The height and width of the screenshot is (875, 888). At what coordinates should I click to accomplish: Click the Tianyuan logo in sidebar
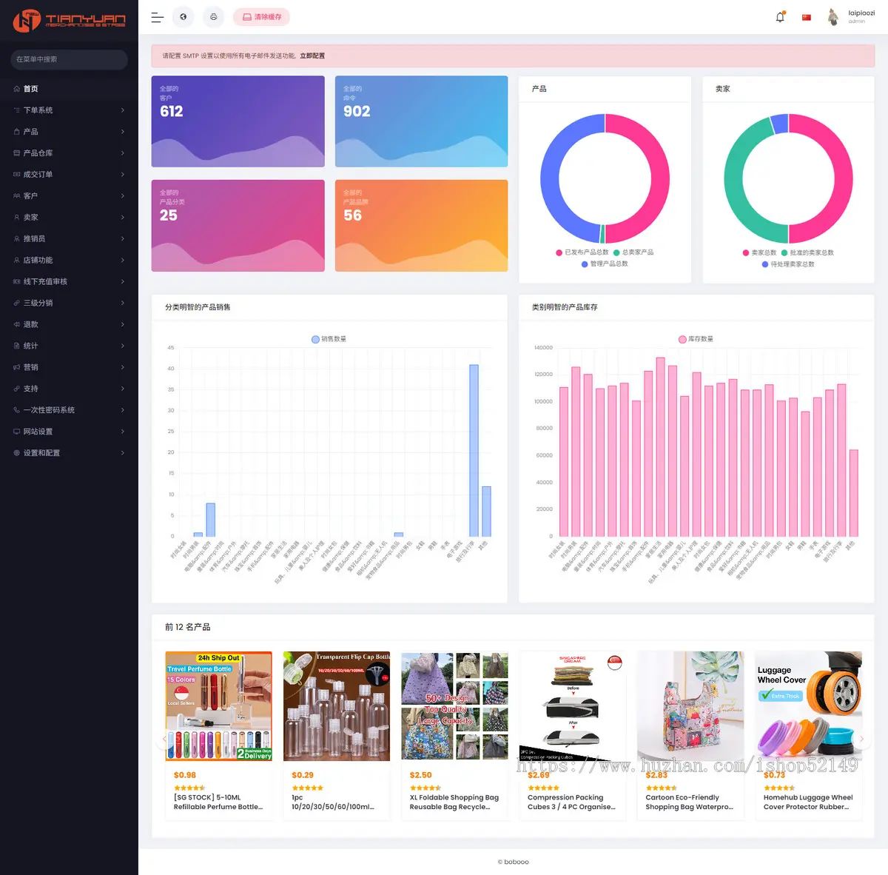pos(69,20)
